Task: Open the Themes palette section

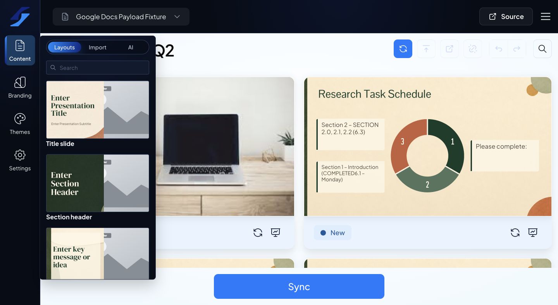Action: [x=20, y=124]
